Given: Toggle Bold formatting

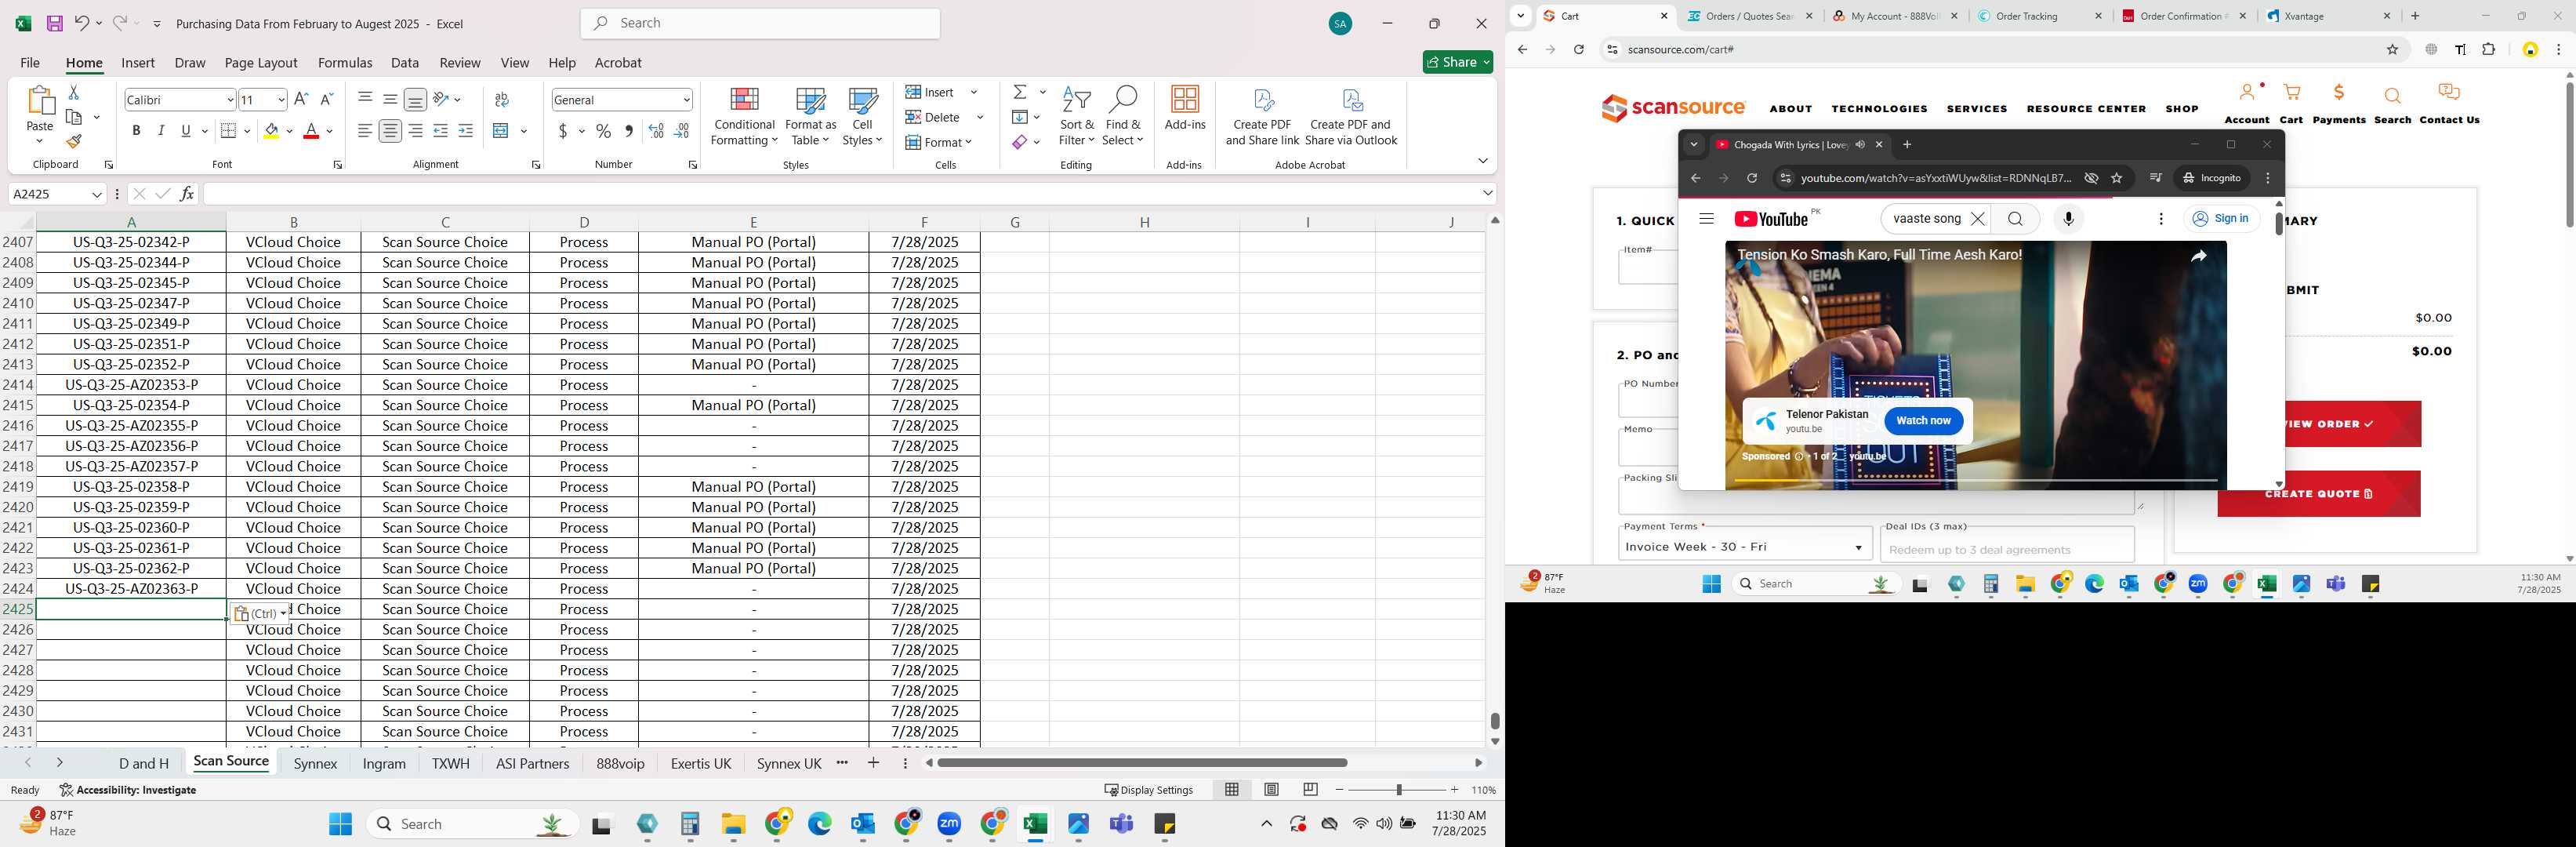Looking at the screenshot, I should [x=136, y=131].
